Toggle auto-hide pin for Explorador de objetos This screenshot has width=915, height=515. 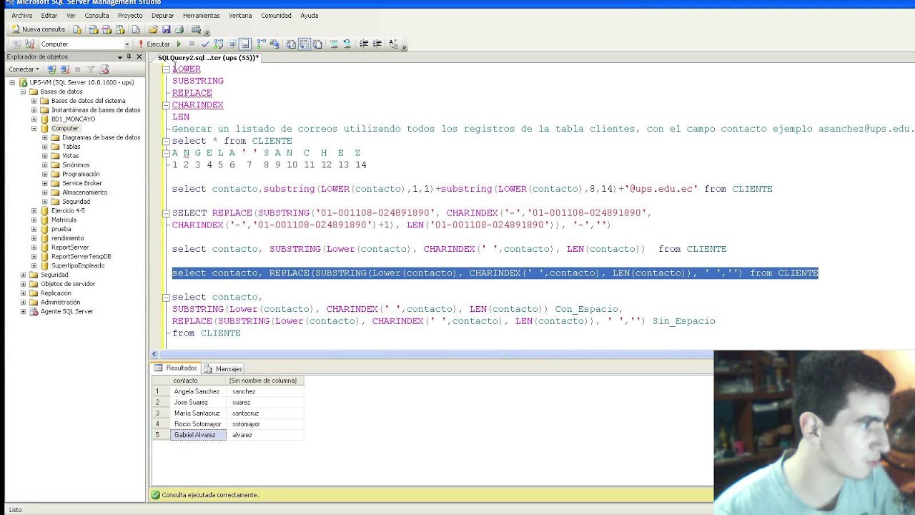(129, 57)
